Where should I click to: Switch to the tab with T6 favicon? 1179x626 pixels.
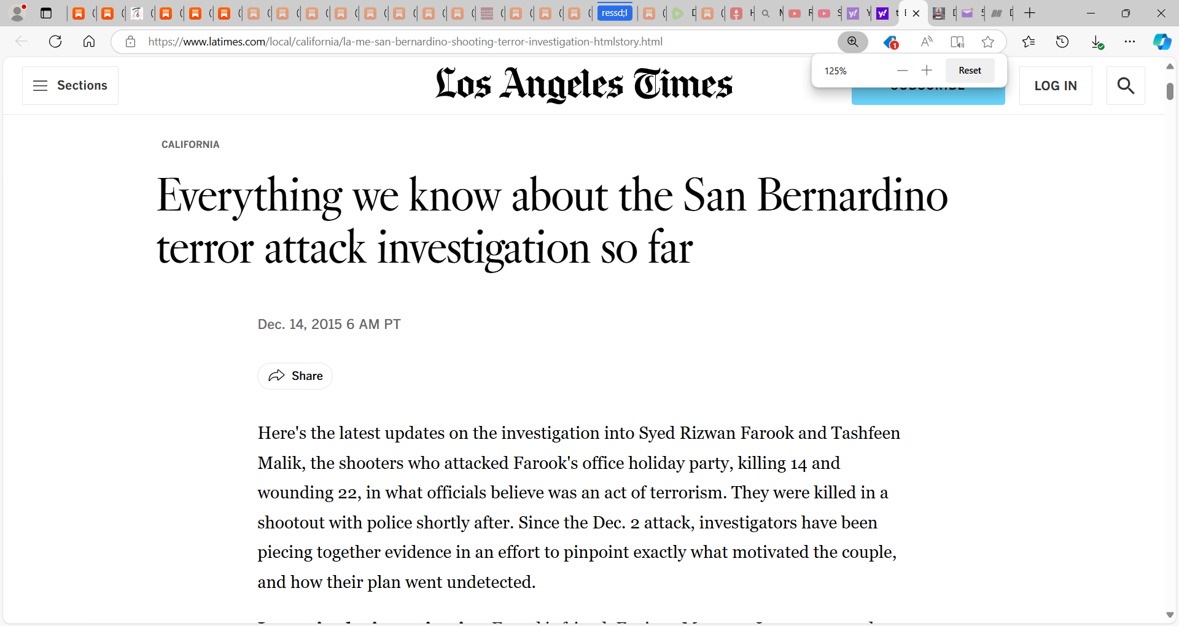pos(137,13)
